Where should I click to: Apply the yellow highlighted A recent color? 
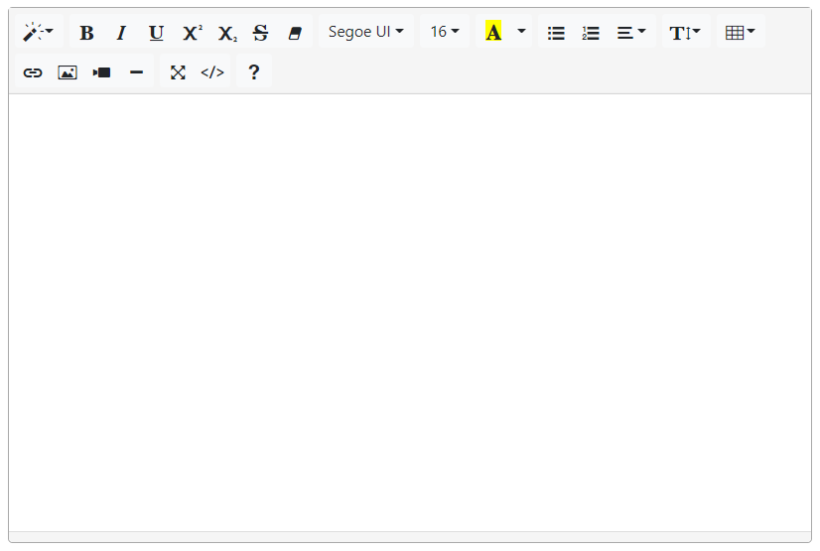[x=493, y=32]
